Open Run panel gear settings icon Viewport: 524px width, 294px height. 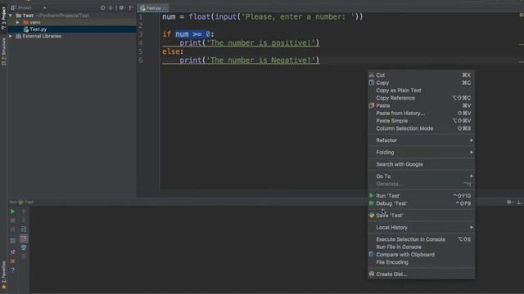pos(509,202)
